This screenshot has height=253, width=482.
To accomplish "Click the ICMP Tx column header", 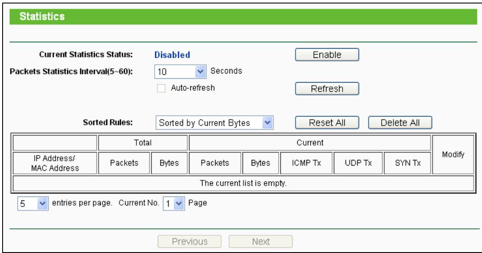I will [x=306, y=163].
